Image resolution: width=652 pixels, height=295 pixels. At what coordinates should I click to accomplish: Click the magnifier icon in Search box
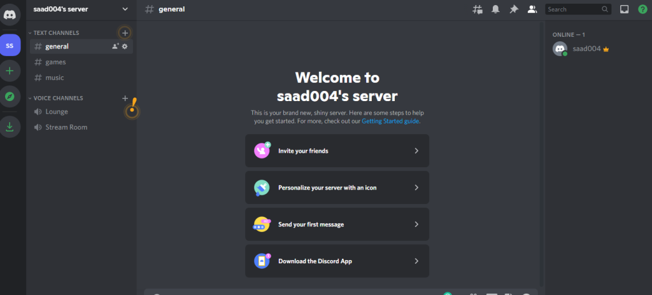(x=605, y=9)
